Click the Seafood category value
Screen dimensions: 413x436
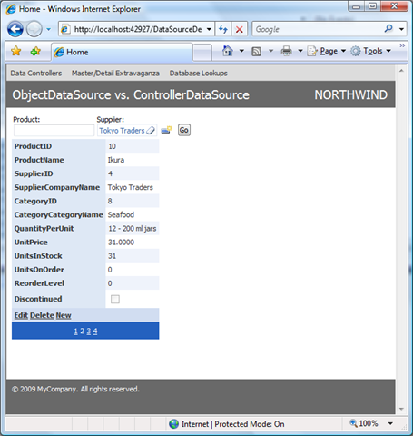[x=121, y=214]
